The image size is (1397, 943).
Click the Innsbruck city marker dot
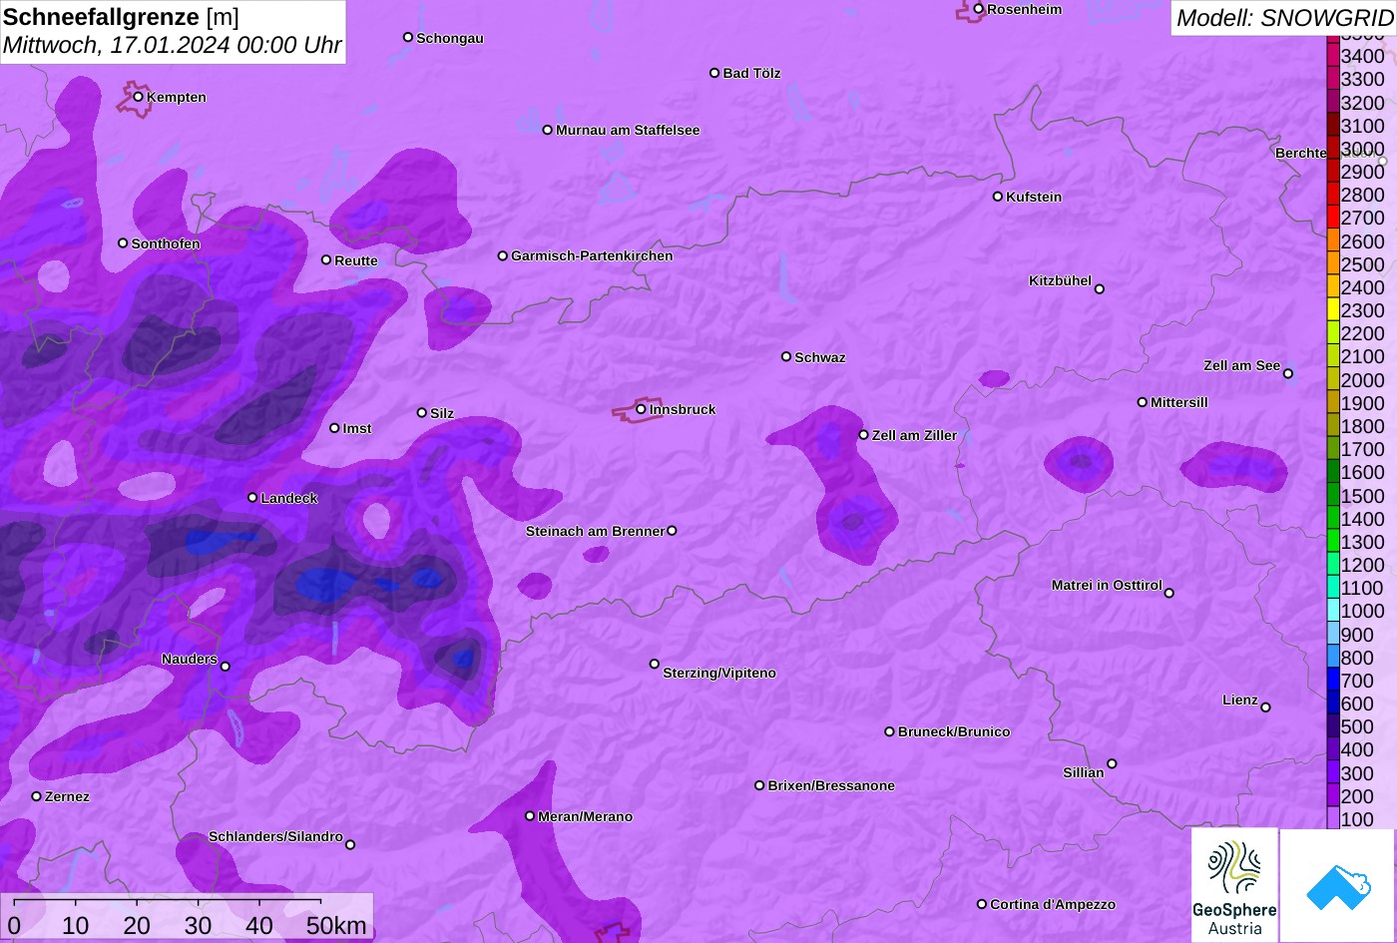point(641,408)
